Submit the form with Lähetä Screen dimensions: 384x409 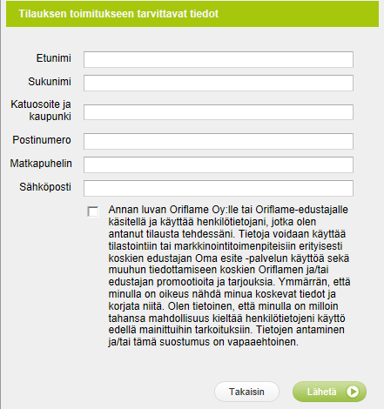(329, 392)
